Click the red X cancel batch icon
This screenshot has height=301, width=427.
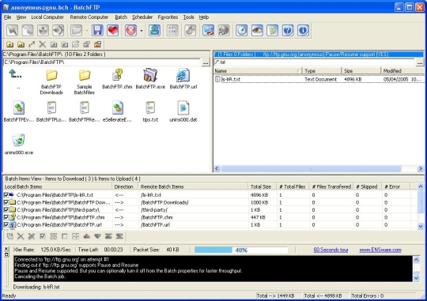[131, 30]
